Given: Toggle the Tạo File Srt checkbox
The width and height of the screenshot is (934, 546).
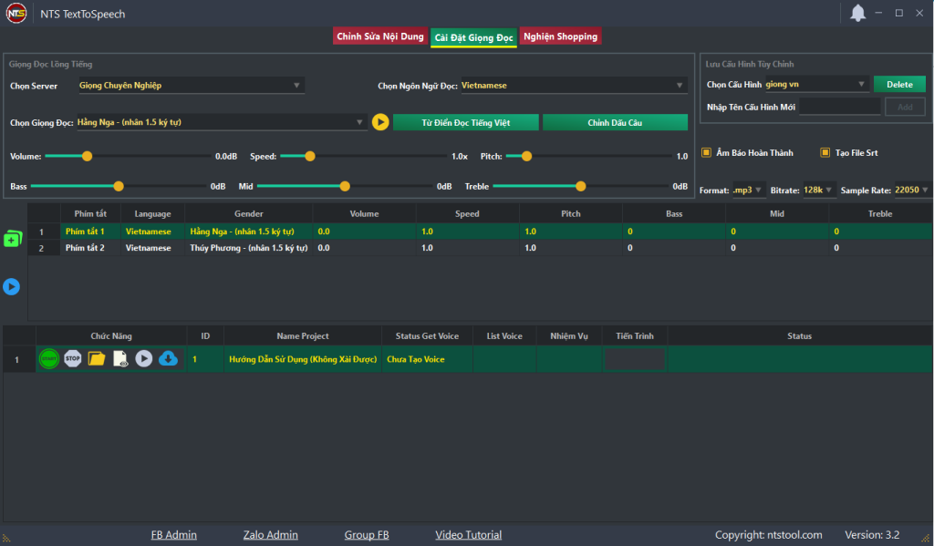Looking at the screenshot, I should pos(825,153).
